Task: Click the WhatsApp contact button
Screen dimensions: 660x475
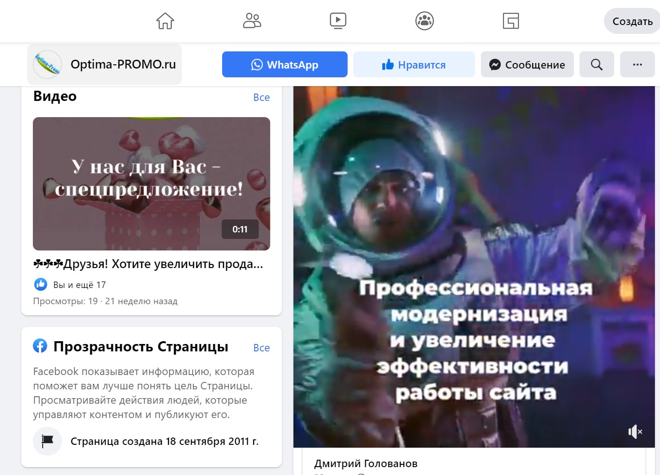Action: tap(284, 64)
